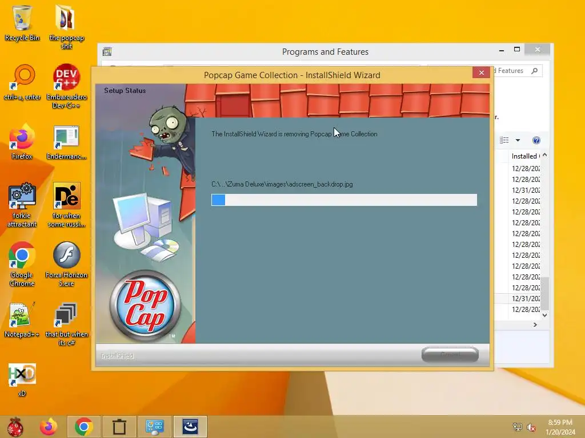
Task: Select the Endermanch desktop shortcut
Action: click(x=66, y=142)
